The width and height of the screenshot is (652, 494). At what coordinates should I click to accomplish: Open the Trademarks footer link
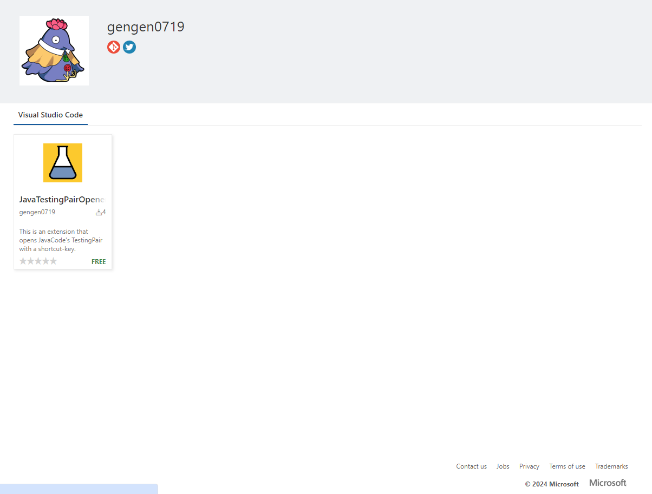[611, 466]
